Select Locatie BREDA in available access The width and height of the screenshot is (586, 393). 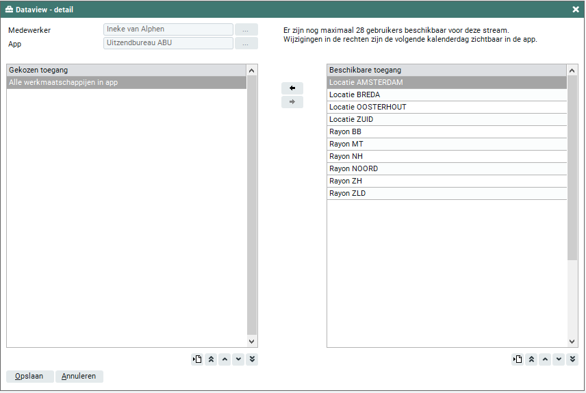446,95
